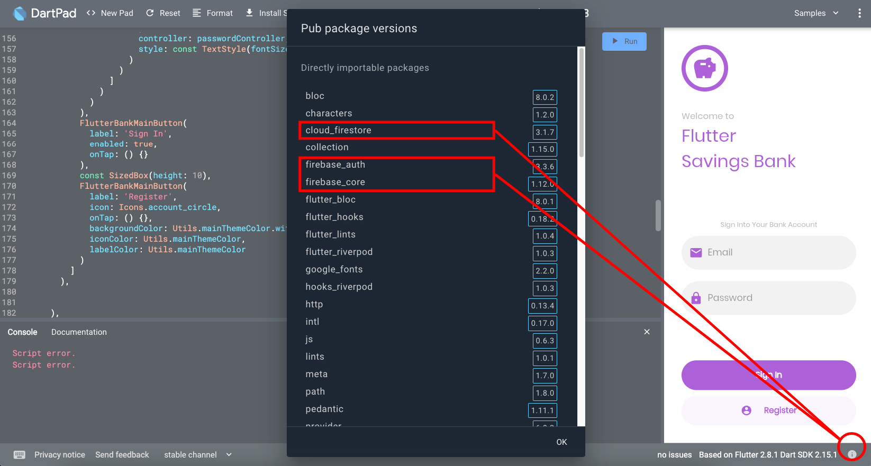The image size is (871, 466).
Task: Click the dialog's vertical scrollbar thumb
Action: (x=582, y=103)
